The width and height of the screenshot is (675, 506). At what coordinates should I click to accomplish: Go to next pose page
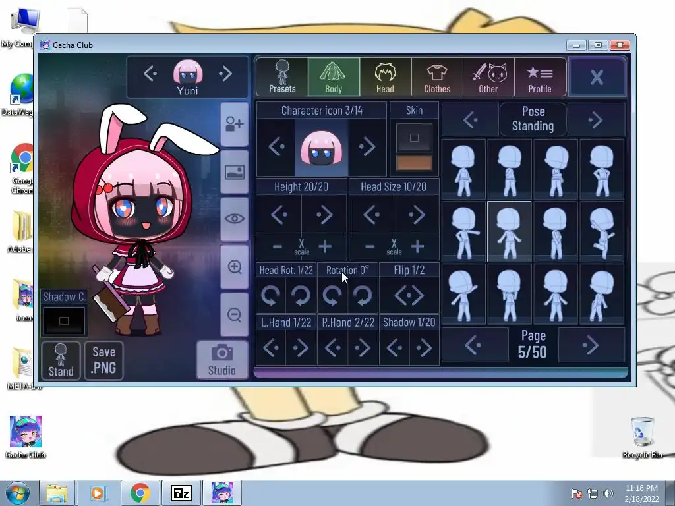pyautogui.click(x=591, y=345)
